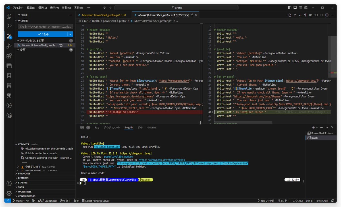Toggle primary side bar layout icon

tap(290, 8)
